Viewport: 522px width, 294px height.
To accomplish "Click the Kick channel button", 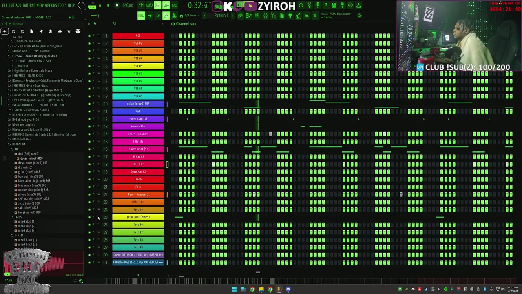I will [138, 111].
